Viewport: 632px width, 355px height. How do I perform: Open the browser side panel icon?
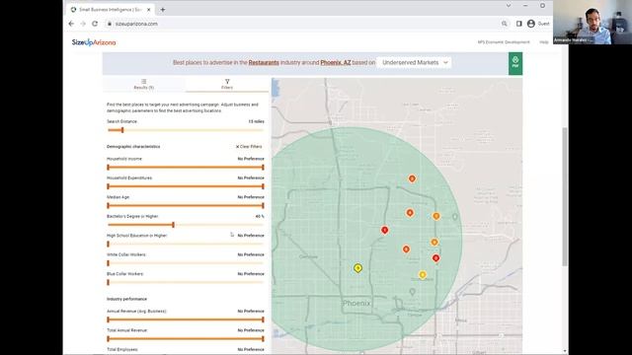coord(519,24)
